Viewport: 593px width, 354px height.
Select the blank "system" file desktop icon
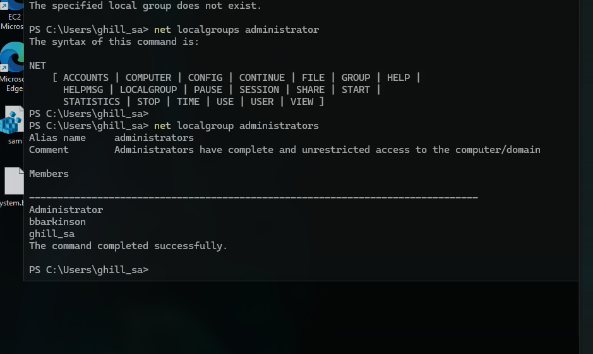coord(13,182)
